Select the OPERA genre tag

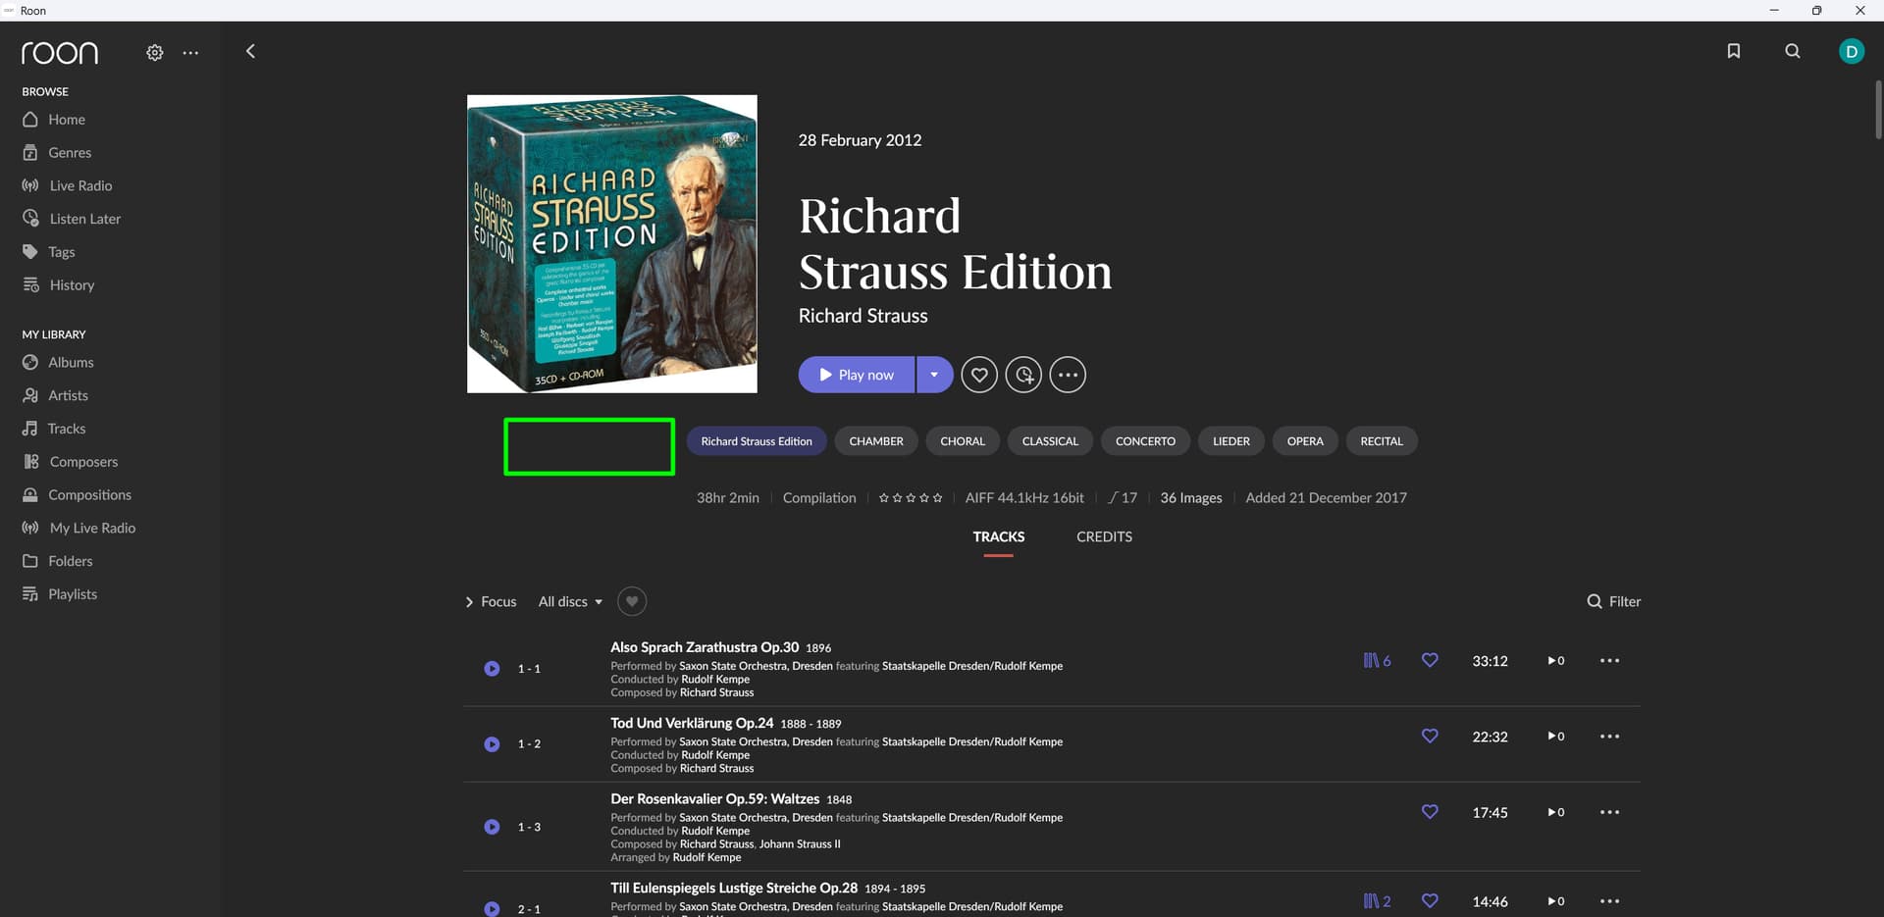[1304, 441]
